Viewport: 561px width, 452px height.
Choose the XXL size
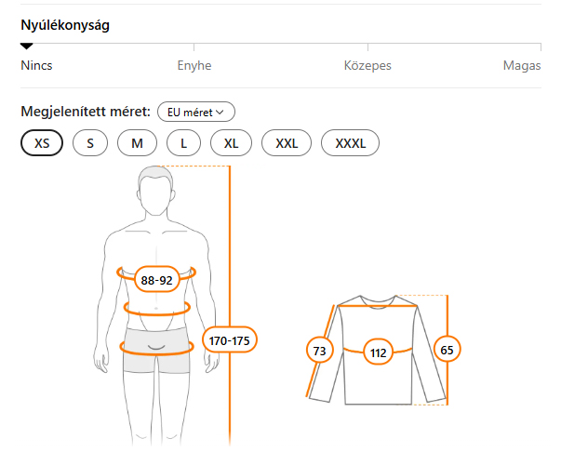(x=287, y=143)
